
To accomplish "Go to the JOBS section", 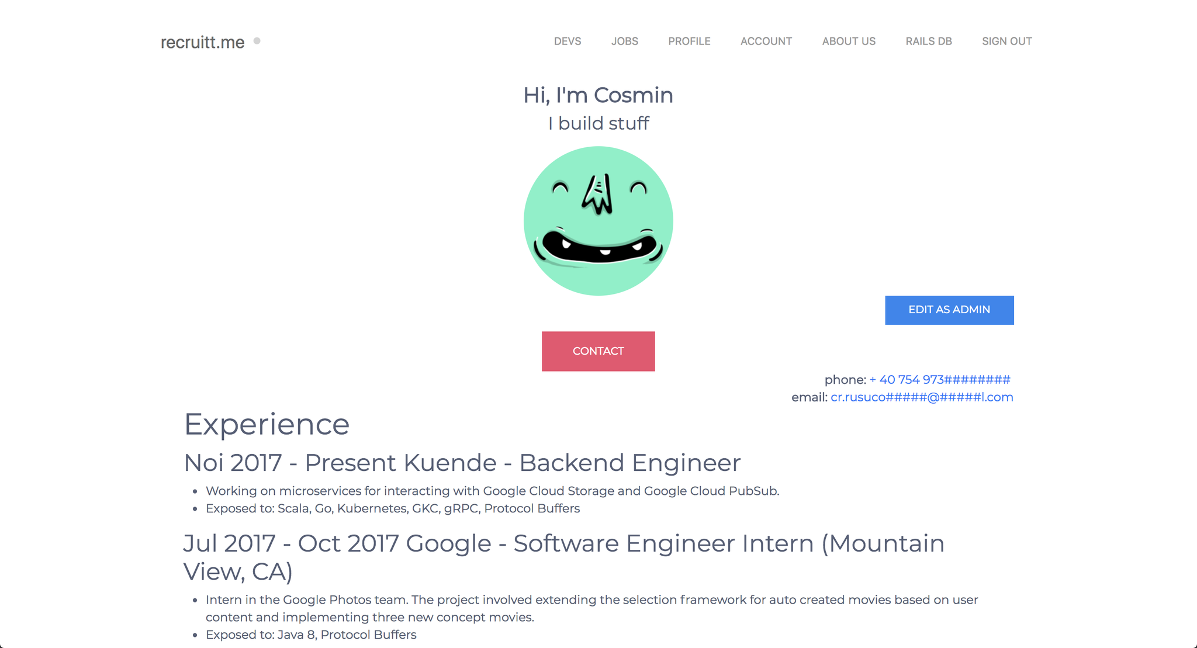I will (625, 41).
